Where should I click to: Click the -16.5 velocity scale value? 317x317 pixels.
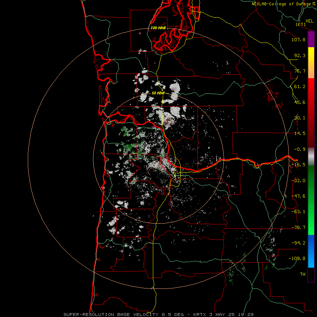[x=298, y=165]
